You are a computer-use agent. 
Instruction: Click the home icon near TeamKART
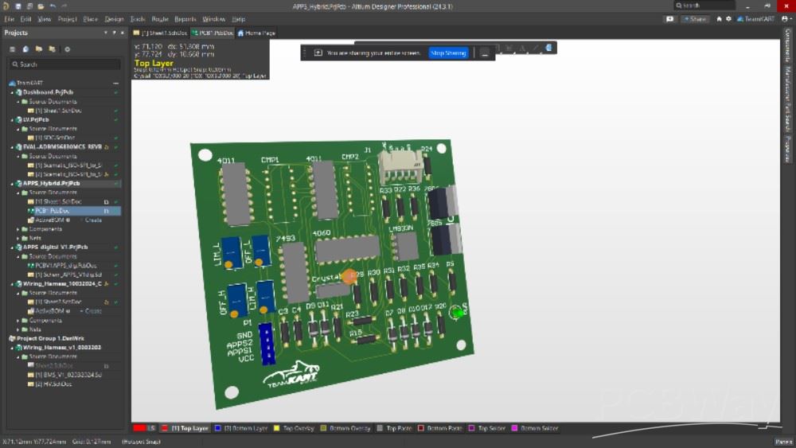pyautogui.click(x=720, y=18)
